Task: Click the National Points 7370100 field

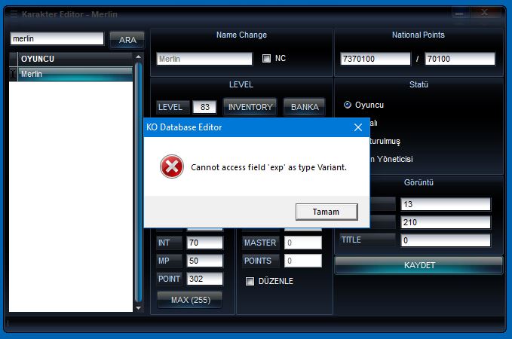Action: 376,59
